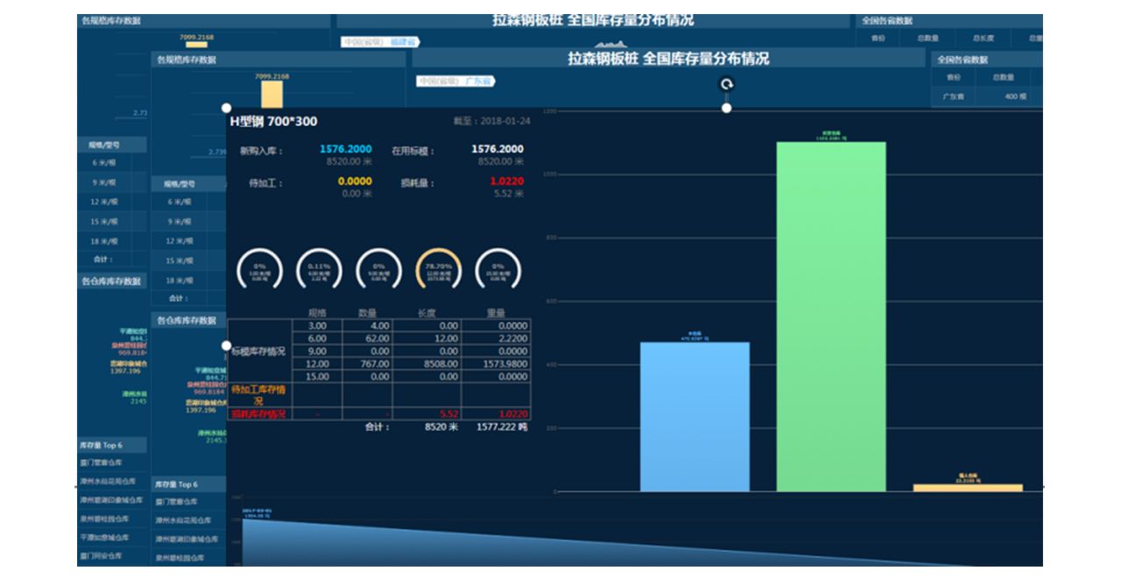Click the yellow 0.0000 待加工 value
The height and width of the screenshot is (585, 1121).
coord(356,181)
